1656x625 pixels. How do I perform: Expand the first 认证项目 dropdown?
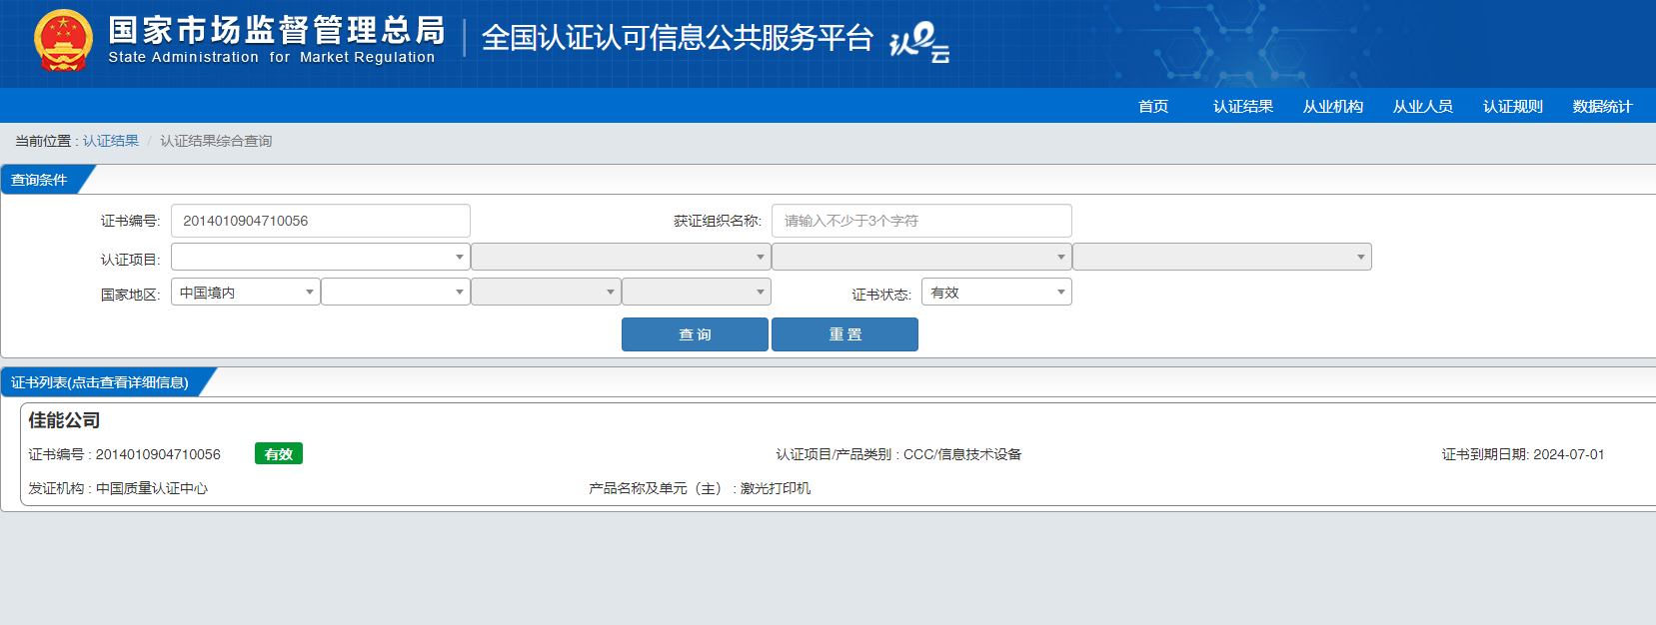(321, 257)
